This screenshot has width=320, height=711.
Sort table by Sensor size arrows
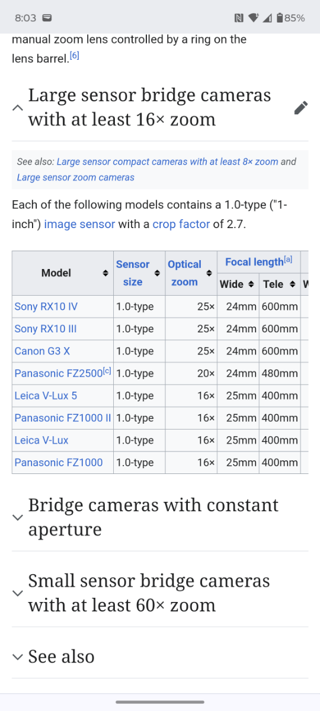(x=157, y=273)
